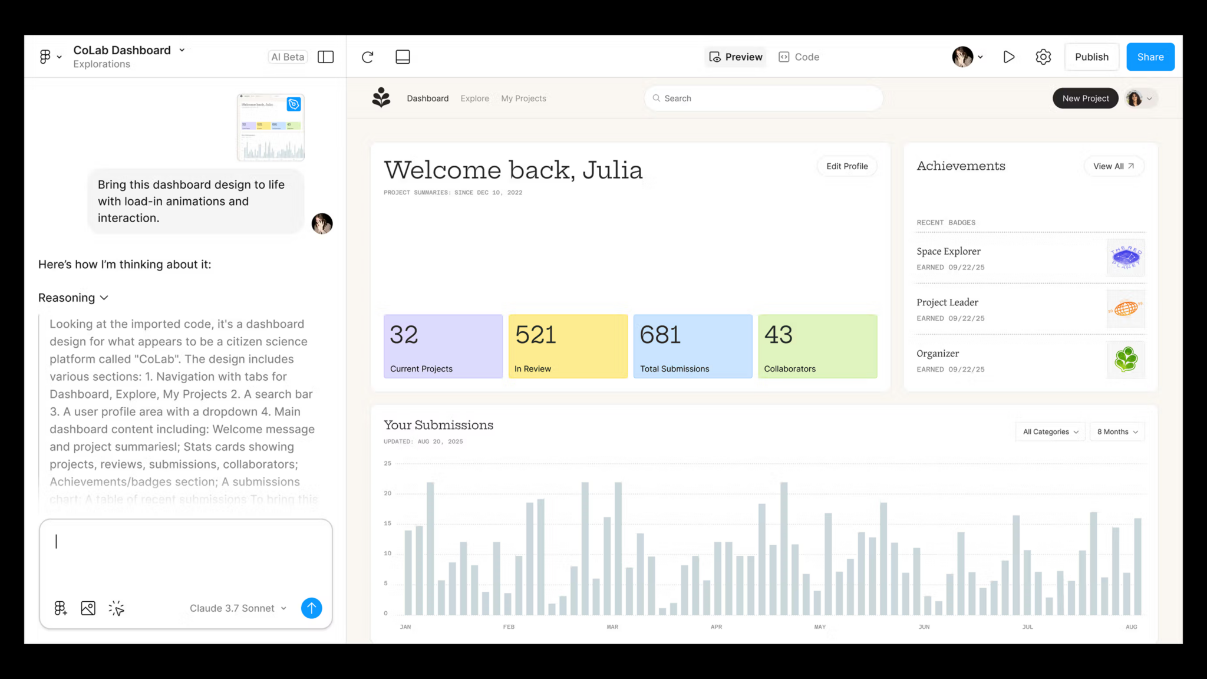Viewport: 1207px width, 679px height.
Task: Enable Preview mode
Action: [x=735, y=57]
